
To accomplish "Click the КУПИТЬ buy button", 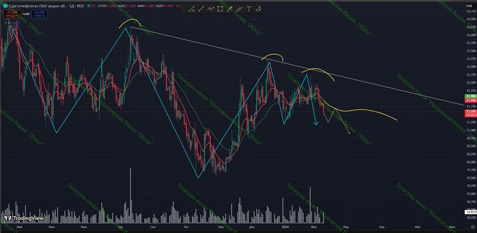I will tap(39, 14).
